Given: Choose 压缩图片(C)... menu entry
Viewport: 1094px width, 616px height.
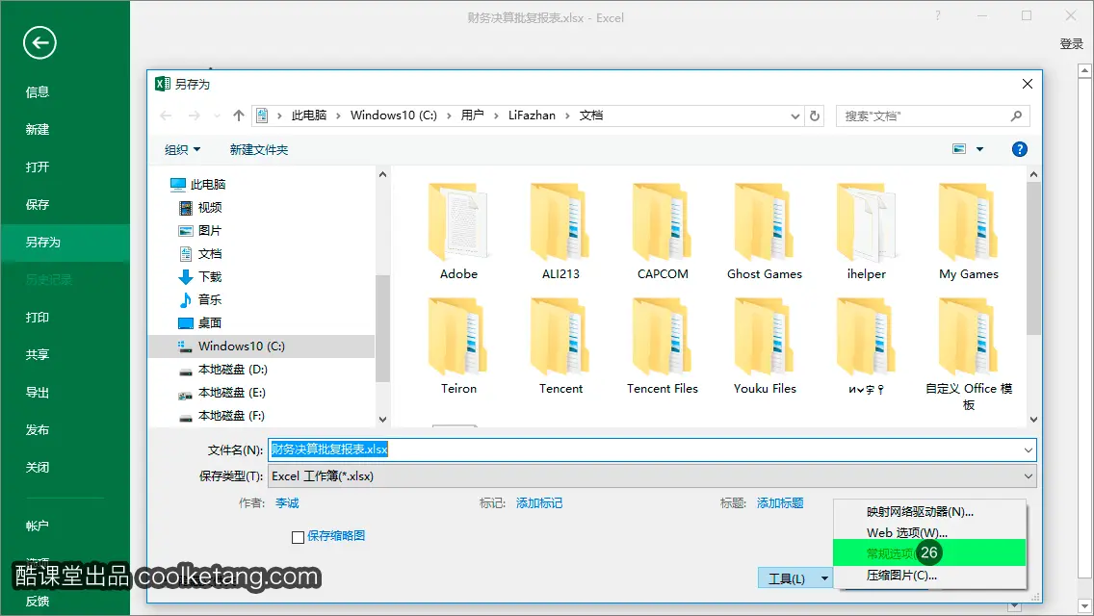Looking at the screenshot, I should (930, 576).
